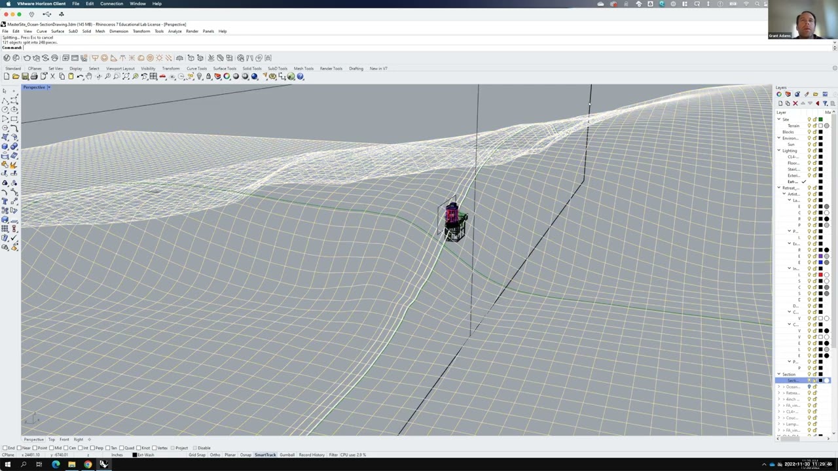Collapse the Lighting layer group
The width and height of the screenshot is (838, 471).
pos(779,150)
